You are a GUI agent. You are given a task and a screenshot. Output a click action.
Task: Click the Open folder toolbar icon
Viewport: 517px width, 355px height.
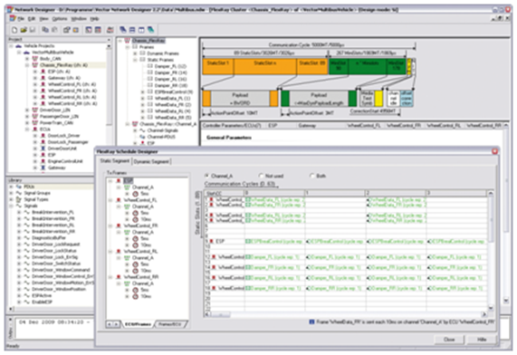pos(24,30)
